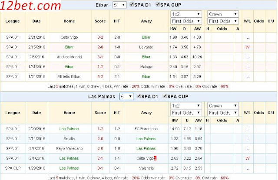Click Las Palmas home team in SPA CUP row
Image resolution: width=278 pixels, height=180 pixels.
pos(69,168)
